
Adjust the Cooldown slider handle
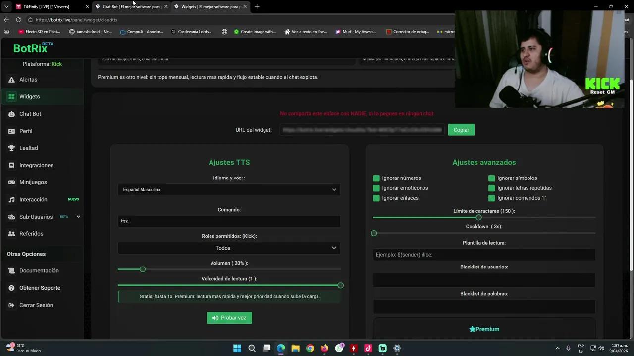[x=374, y=233]
